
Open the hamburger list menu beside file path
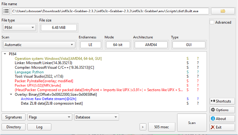pyautogui.click(x=6, y=11)
